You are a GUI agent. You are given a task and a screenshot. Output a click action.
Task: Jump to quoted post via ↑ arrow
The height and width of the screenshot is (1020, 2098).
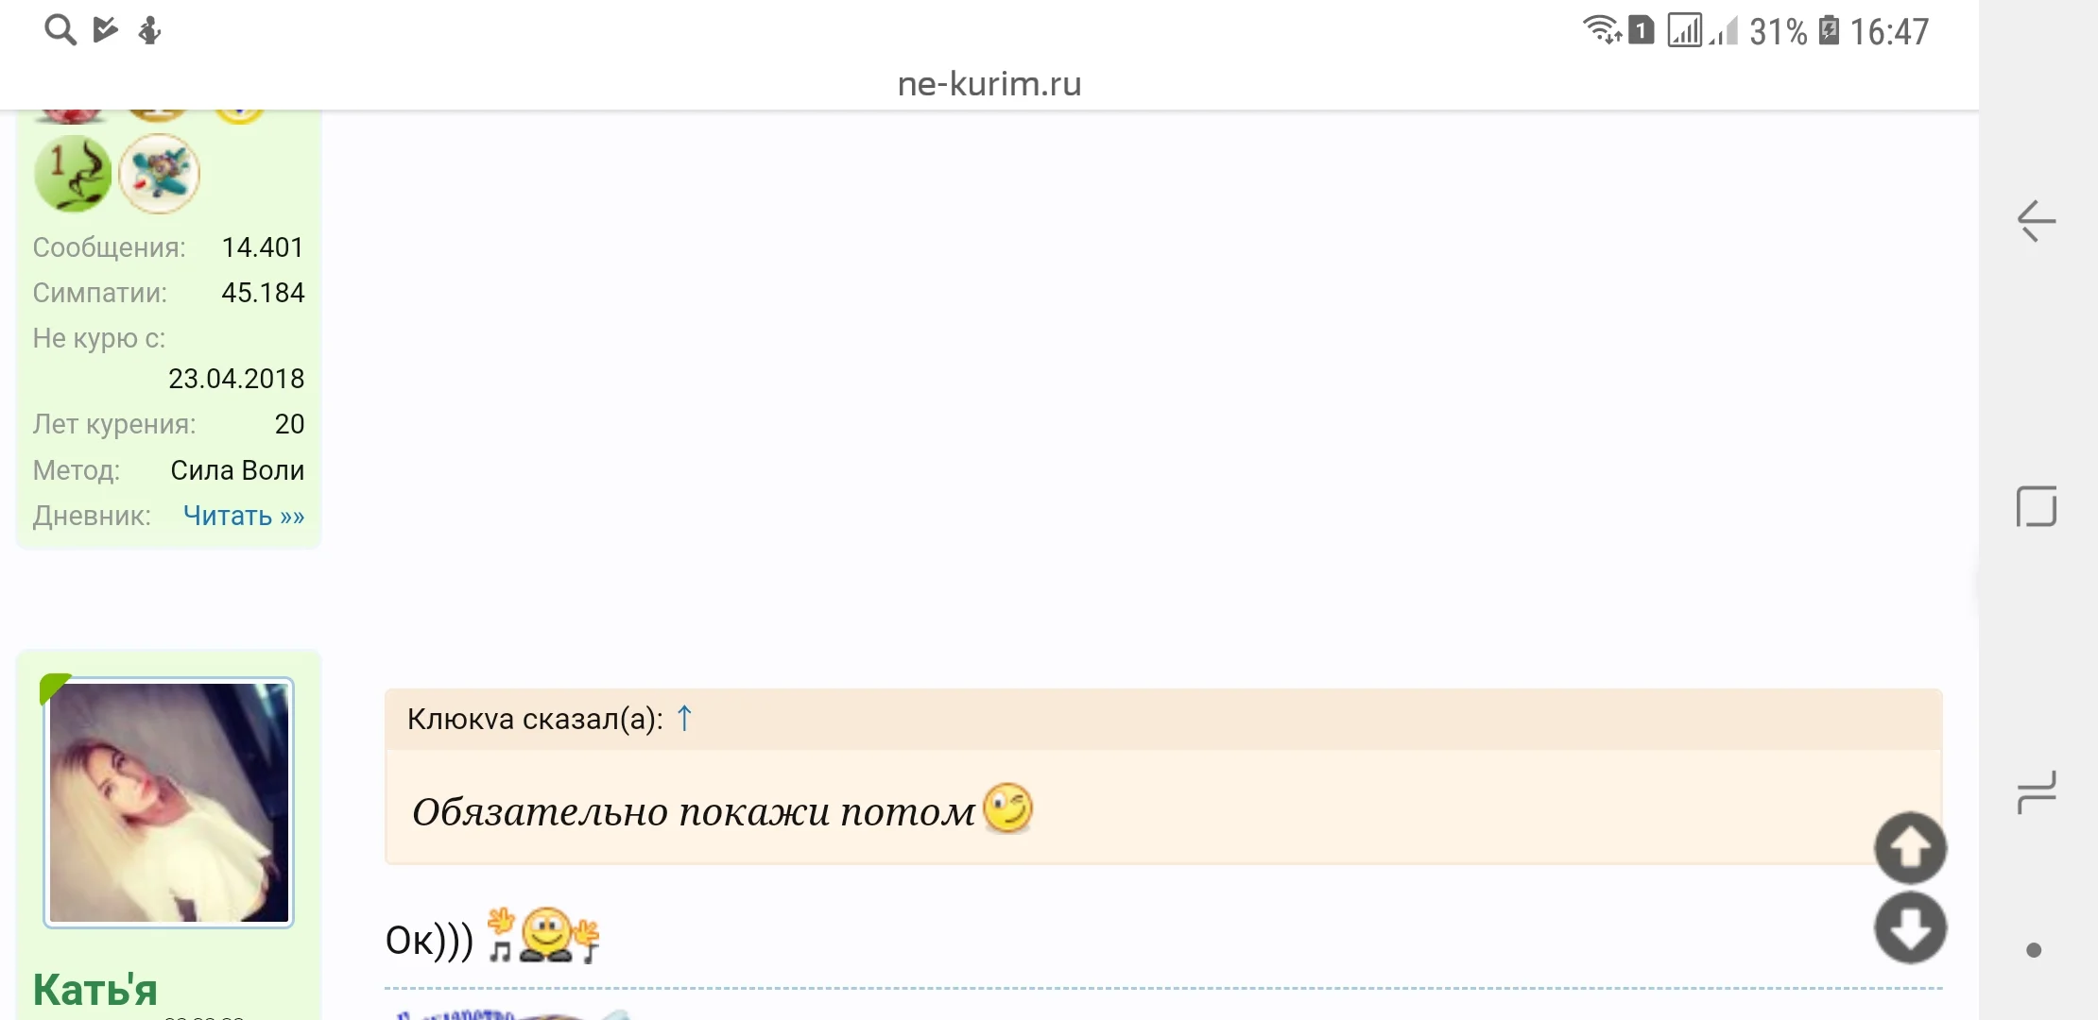[682, 718]
